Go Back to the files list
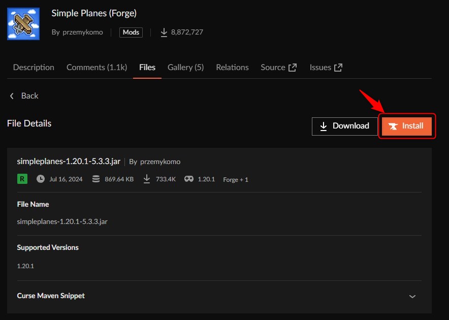This screenshot has width=449, height=320. click(24, 95)
